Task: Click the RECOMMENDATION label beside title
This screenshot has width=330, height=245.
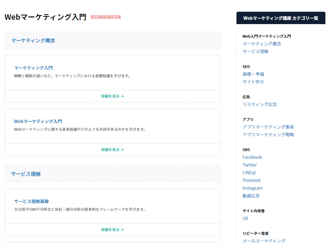Action: (x=106, y=17)
